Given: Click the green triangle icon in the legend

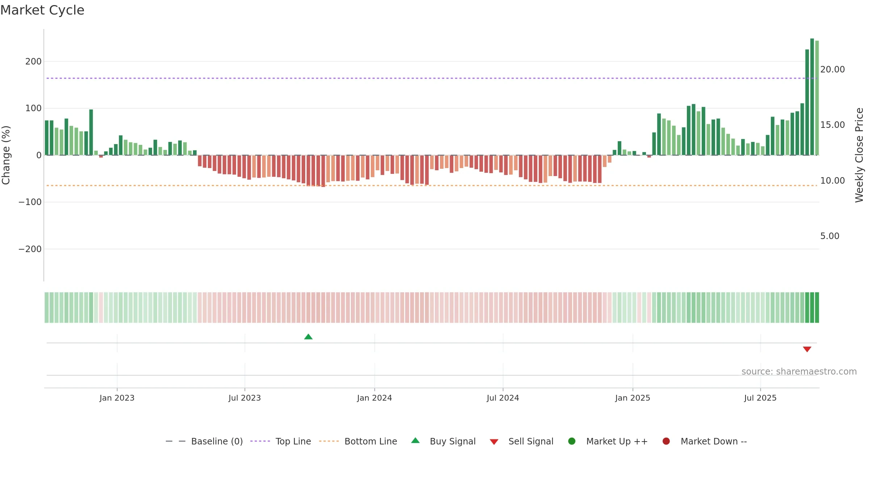Looking at the screenshot, I should 415,440.
